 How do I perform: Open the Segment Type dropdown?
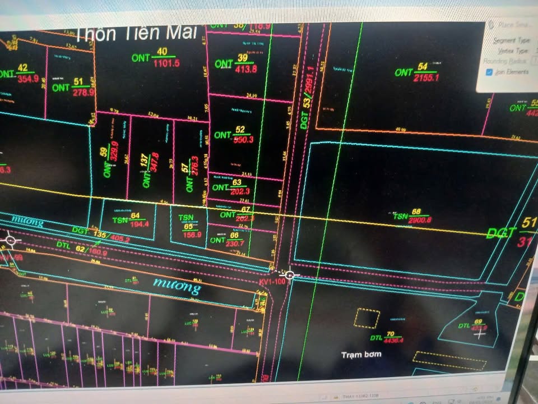click(511, 40)
